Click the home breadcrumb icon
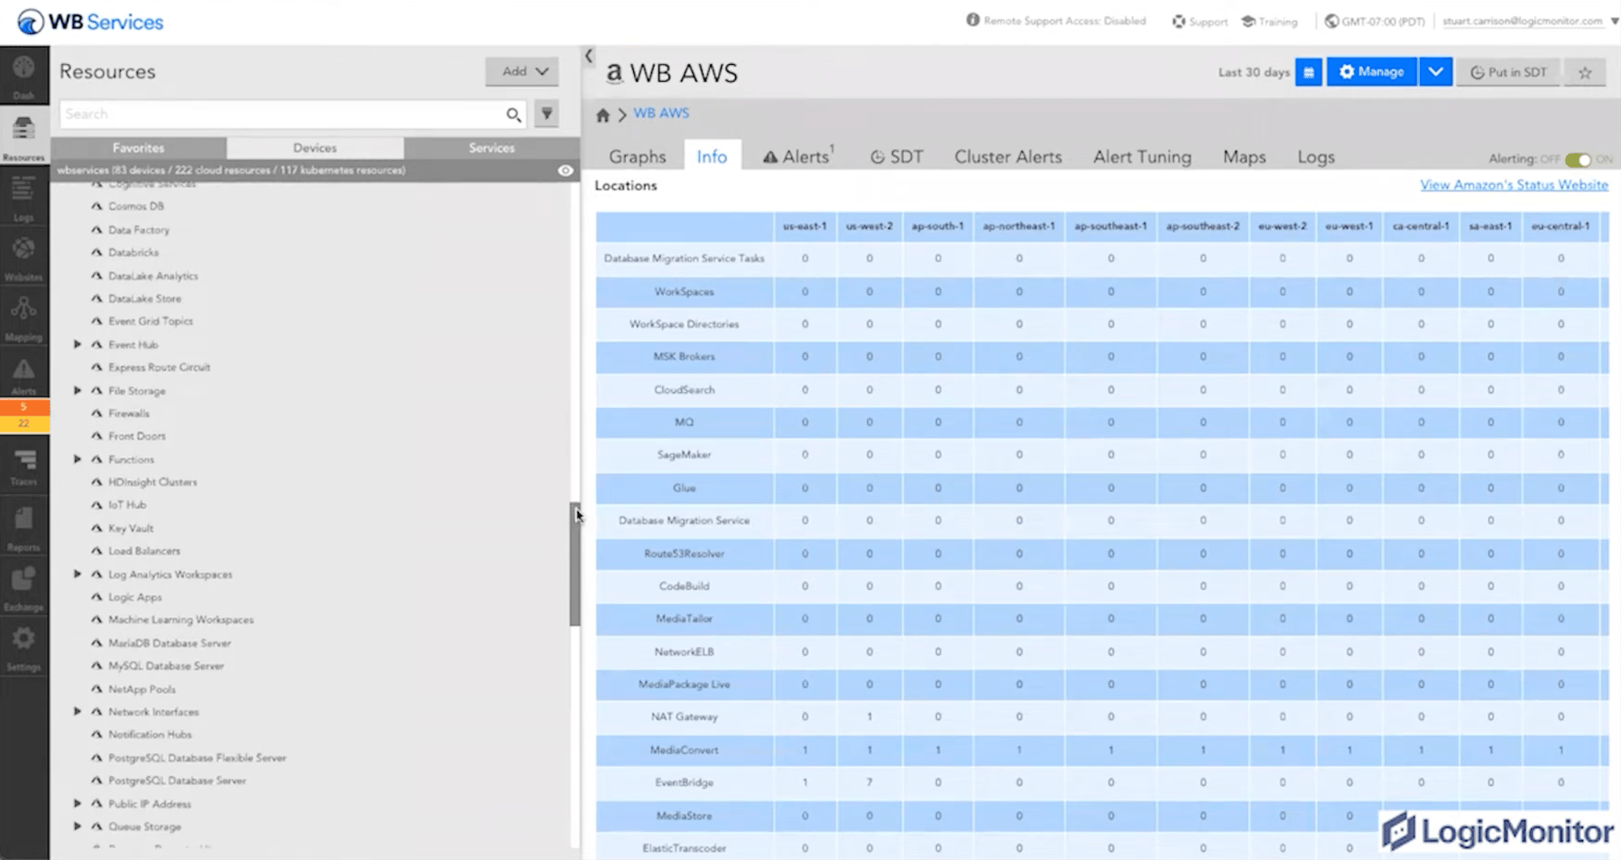Screen dimensions: 1621x860 coord(603,114)
